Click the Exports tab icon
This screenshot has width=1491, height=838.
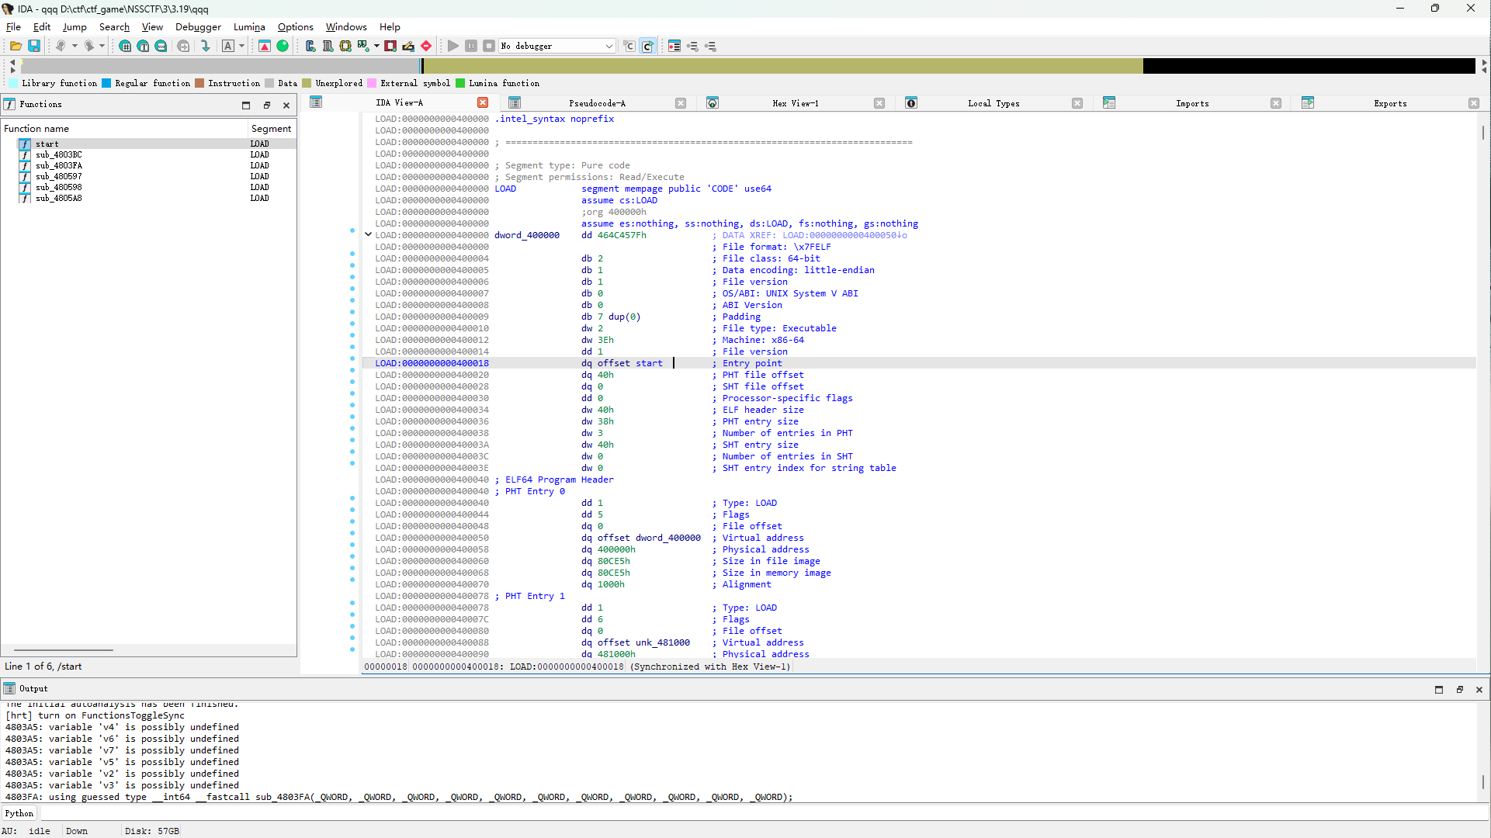click(1308, 102)
